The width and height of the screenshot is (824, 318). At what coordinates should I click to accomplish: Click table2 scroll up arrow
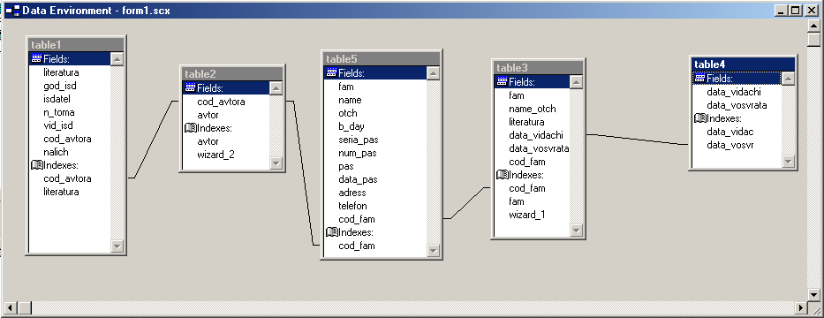(x=276, y=88)
